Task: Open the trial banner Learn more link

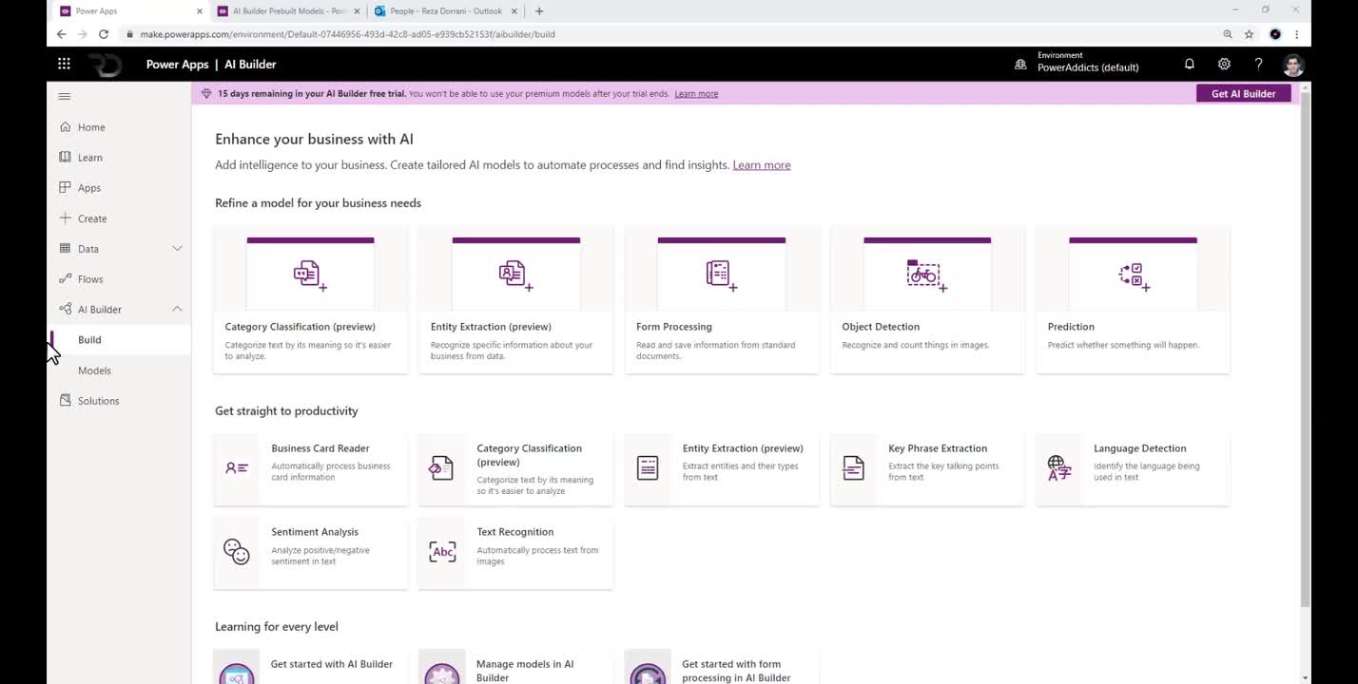Action: tap(696, 94)
